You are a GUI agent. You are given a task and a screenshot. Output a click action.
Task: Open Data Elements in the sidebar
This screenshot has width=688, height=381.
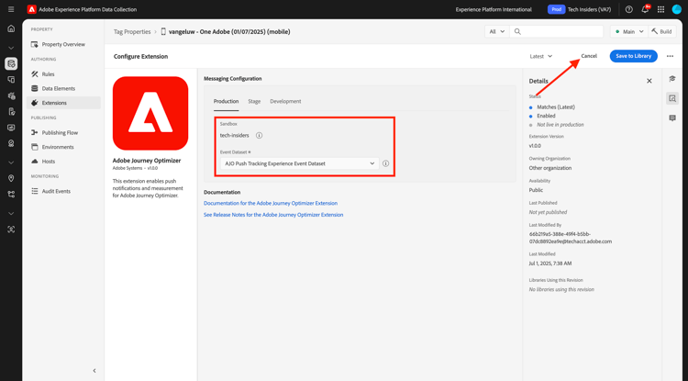pos(63,88)
